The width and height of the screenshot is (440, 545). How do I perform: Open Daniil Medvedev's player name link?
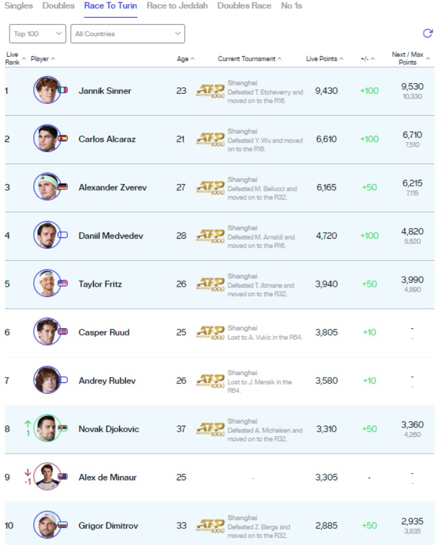111,236
